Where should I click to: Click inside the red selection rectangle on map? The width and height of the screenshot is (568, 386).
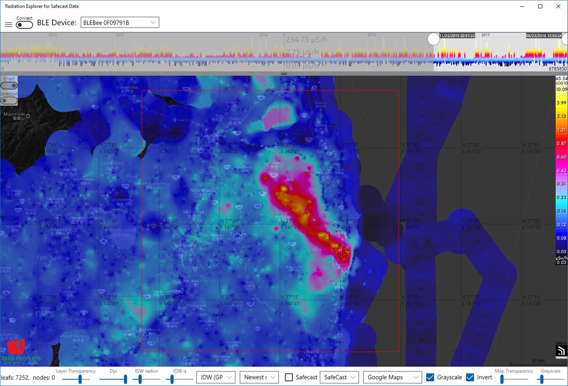[x=270, y=221]
